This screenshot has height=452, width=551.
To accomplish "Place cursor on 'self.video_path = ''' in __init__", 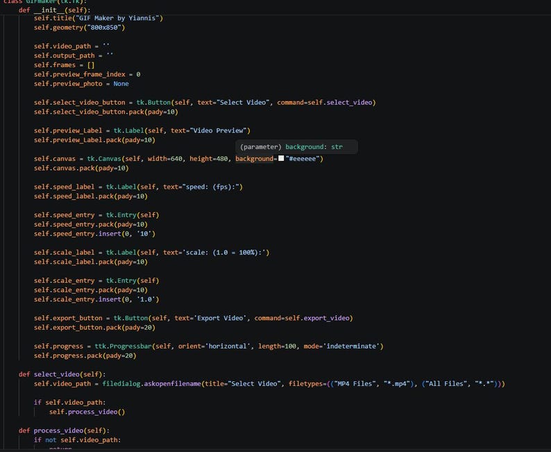I will tap(71, 46).
